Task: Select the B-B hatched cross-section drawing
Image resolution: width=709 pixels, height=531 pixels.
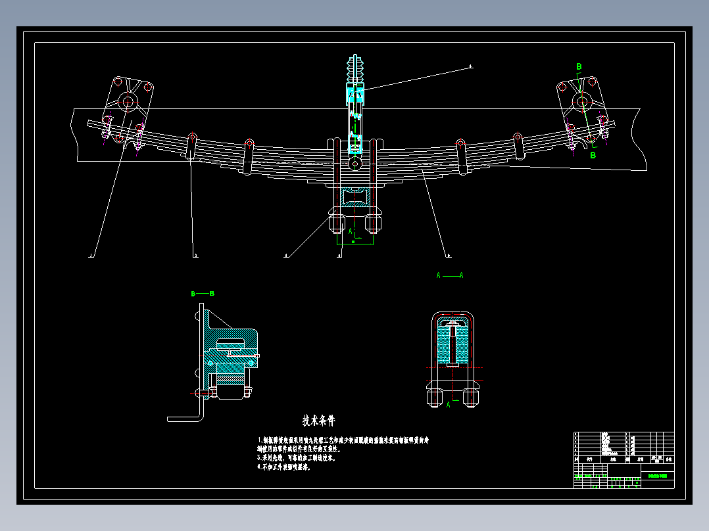Action: (212, 362)
